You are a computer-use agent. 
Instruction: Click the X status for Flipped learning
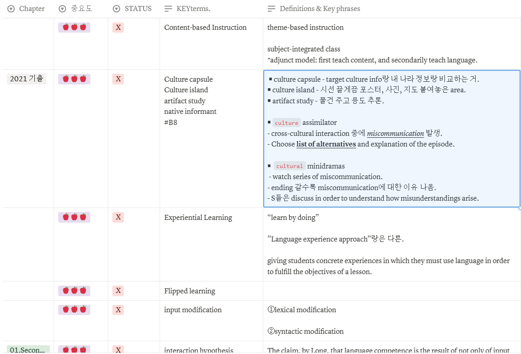click(x=118, y=291)
